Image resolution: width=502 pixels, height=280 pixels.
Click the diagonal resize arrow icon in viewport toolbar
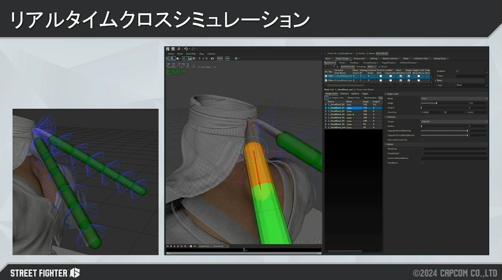pos(203,58)
